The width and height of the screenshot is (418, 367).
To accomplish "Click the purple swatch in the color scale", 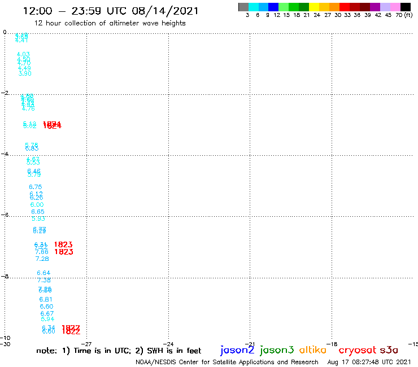I will [375, 7].
